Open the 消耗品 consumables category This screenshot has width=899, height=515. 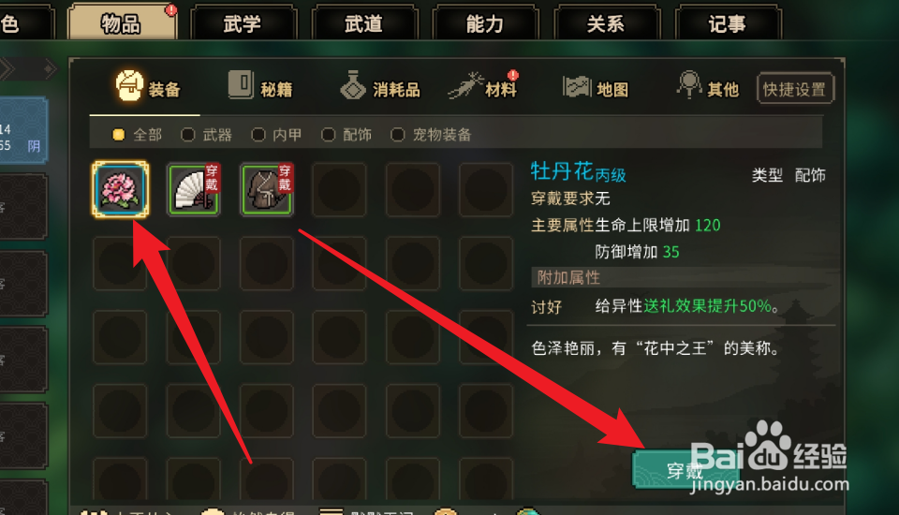380,88
